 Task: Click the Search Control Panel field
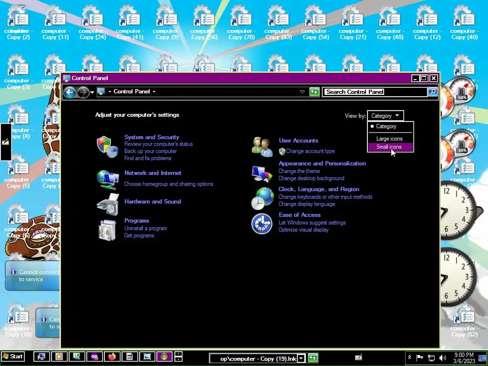[x=375, y=92]
